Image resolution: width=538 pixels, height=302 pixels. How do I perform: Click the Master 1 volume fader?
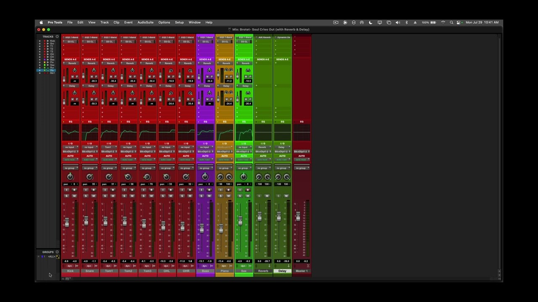pyautogui.click(x=298, y=216)
